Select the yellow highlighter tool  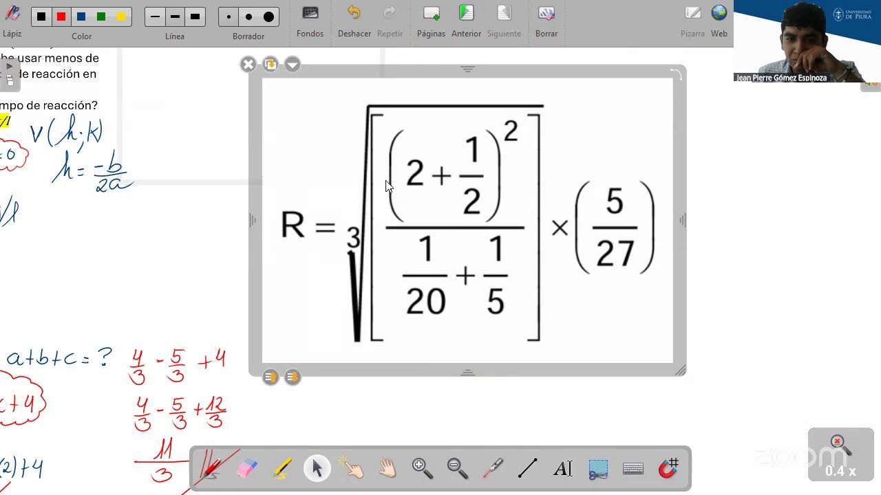[282, 468]
